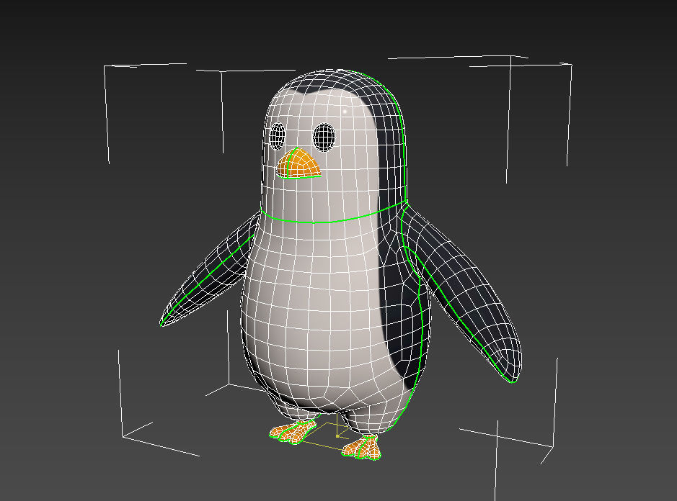Select the penguin's right orange foot
The image size is (677, 501).
click(362, 448)
